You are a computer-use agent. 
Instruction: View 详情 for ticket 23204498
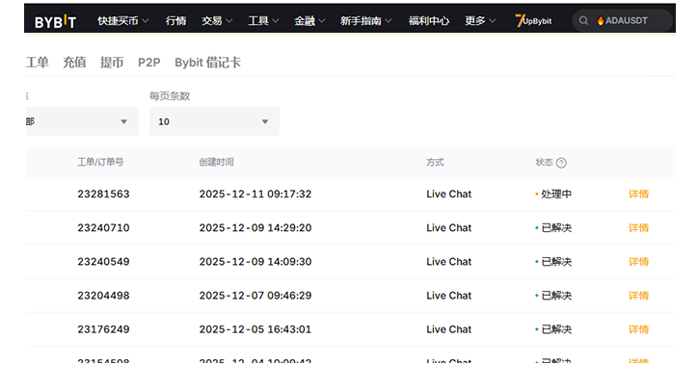(638, 296)
